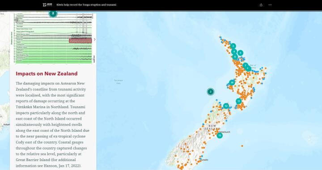Click the Hobart label on left map
Screen dimensions: 322x170
pyautogui.click(x=6, y=125)
